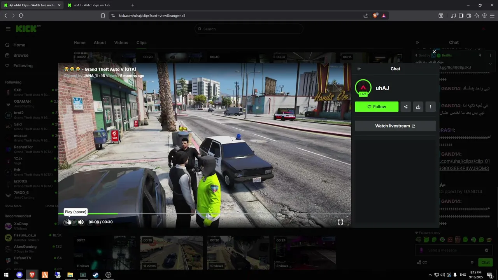
Task: Open recommended channel XoChop
Action: coord(30,226)
